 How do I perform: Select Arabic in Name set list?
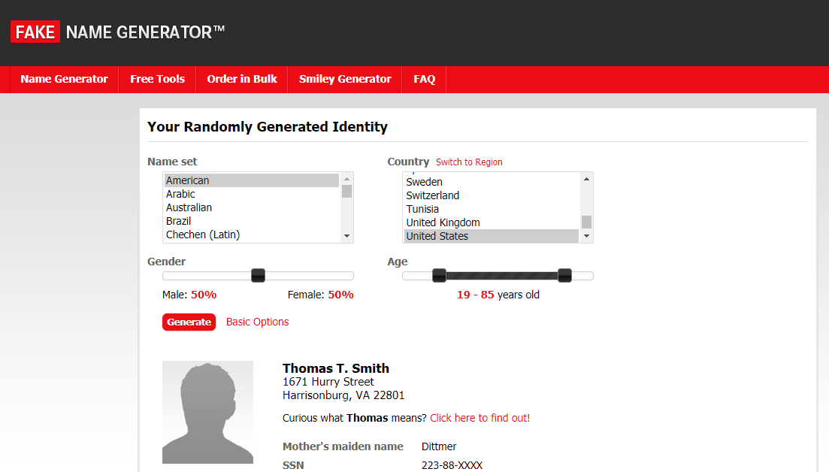251,194
